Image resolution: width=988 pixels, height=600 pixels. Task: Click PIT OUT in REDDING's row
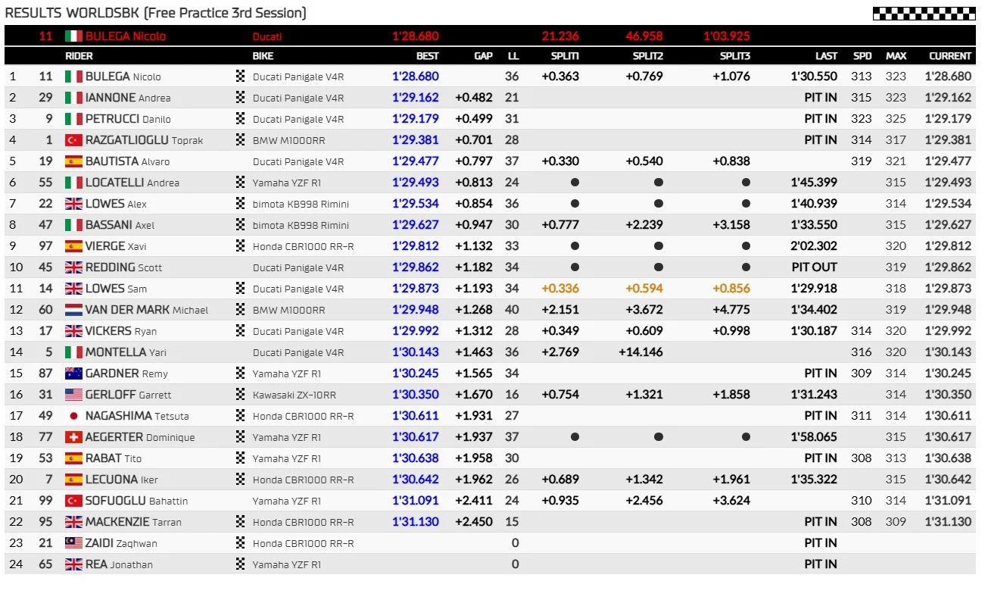coord(815,267)
